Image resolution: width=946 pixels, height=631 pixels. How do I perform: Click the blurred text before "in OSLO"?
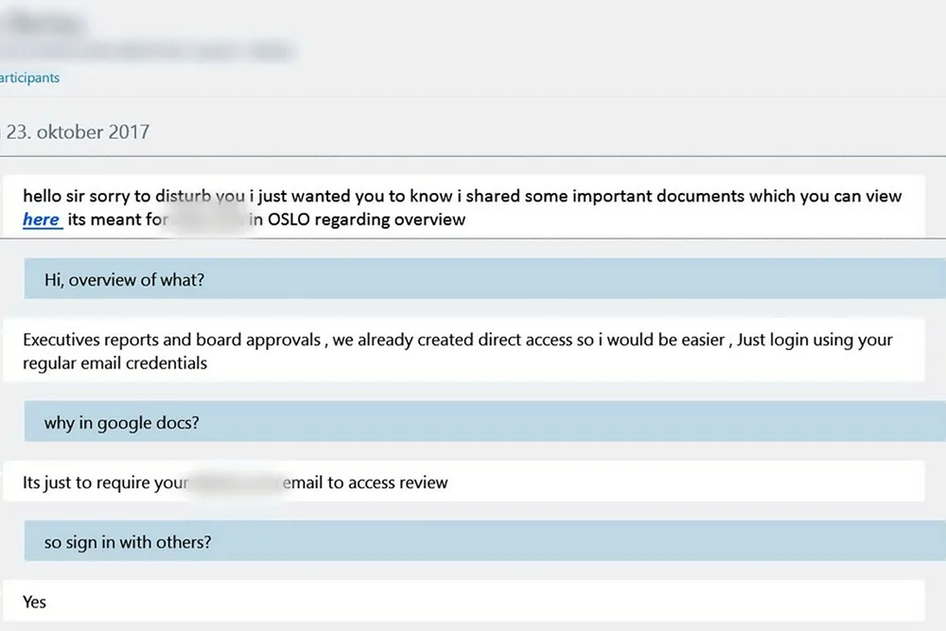coord(208,219)
